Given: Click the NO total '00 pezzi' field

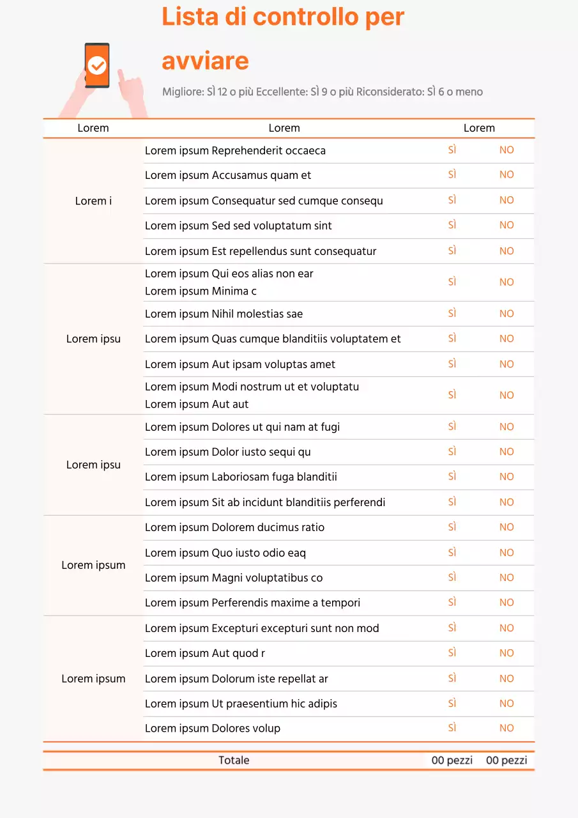Looking at the screenshot, I should point(506,760).
